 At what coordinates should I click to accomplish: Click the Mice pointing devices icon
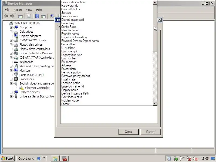pos(16,66)
